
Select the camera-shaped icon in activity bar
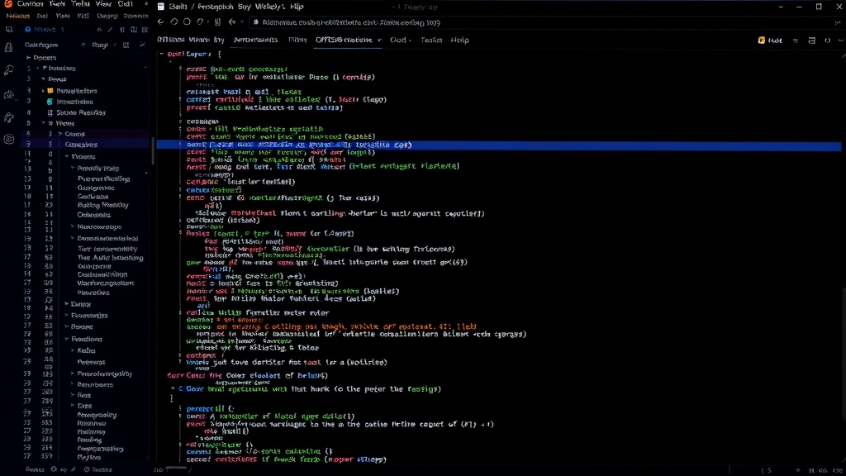point(8,95)
